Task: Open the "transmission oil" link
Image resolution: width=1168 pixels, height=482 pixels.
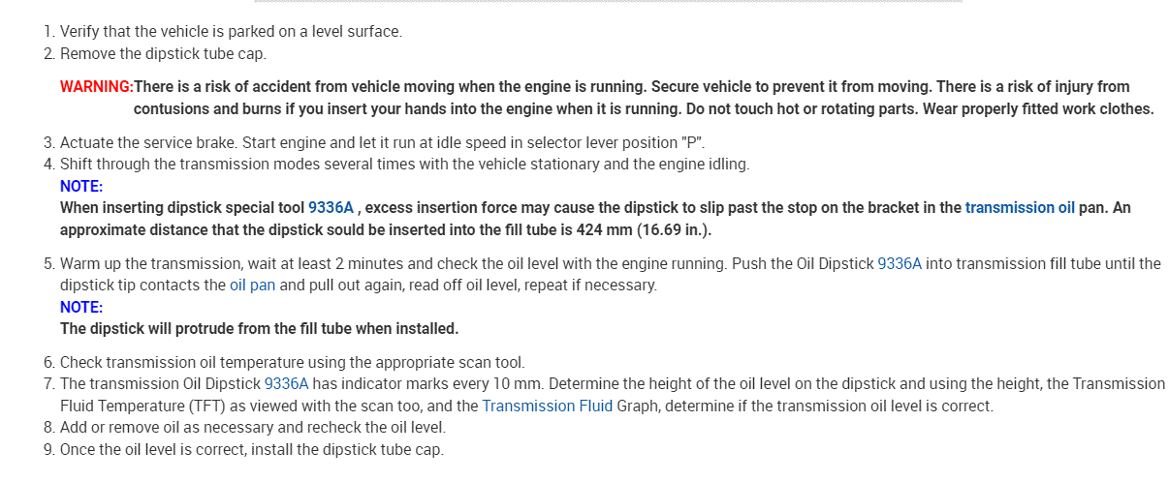Action: pos(1020,207)
